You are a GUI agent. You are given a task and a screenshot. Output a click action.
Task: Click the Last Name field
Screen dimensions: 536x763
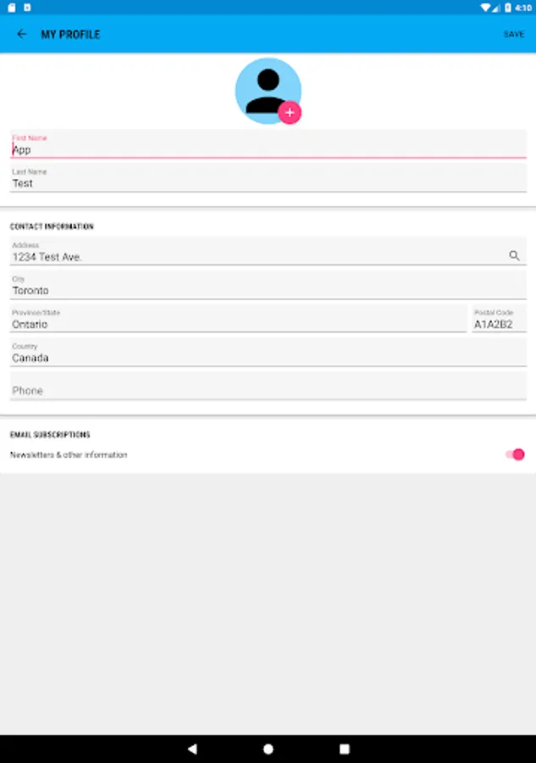coord(268,182)
